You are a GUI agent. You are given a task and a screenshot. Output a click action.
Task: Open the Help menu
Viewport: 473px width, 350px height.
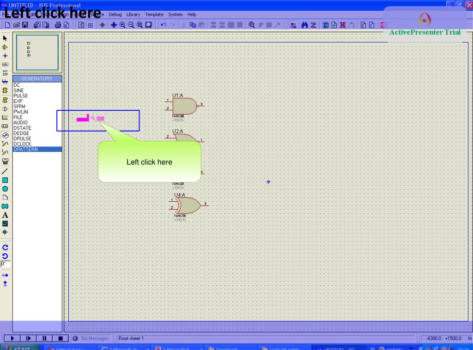[192, 14]
